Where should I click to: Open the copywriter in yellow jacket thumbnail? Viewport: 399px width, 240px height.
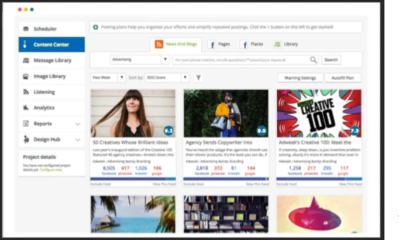(226, 113)
